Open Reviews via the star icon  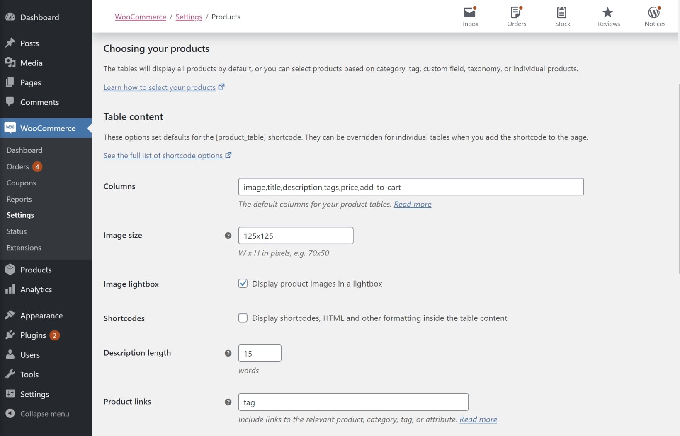(x=608, y=16)
